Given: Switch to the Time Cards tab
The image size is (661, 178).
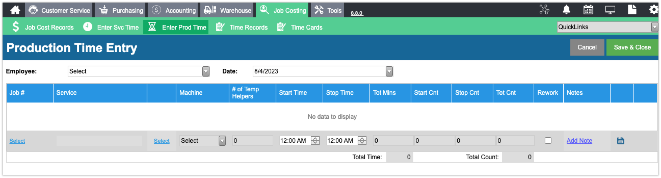Looking at the screenshot, I should 300,27.
